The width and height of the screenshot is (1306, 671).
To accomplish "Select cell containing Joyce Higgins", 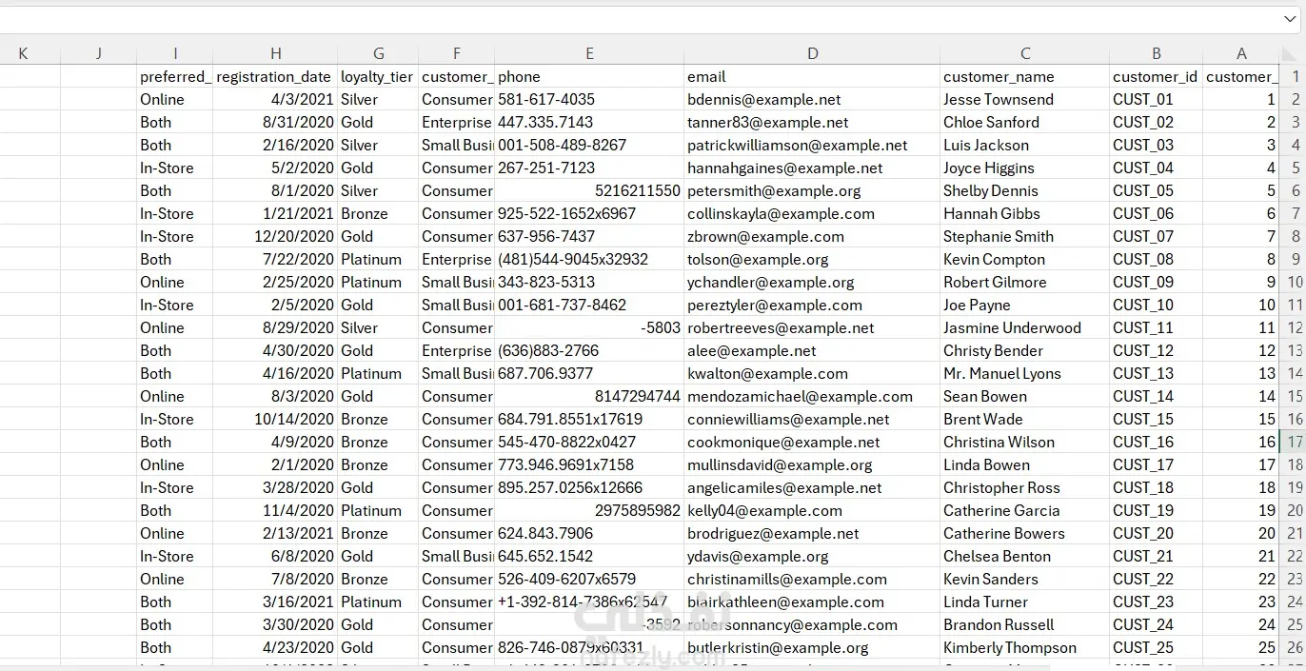I will click(x=1025, y=168).
